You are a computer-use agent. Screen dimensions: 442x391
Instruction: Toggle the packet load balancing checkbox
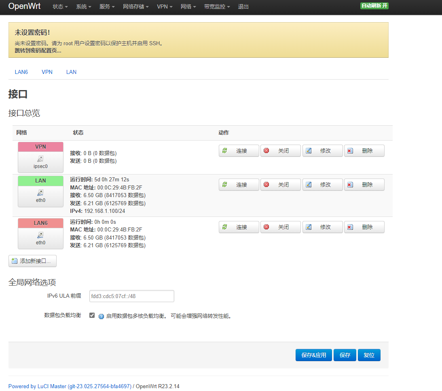92,315
